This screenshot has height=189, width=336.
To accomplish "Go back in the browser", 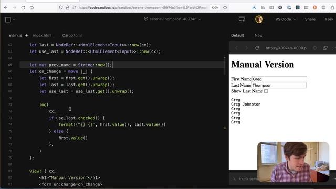I will tap(6, 8).
